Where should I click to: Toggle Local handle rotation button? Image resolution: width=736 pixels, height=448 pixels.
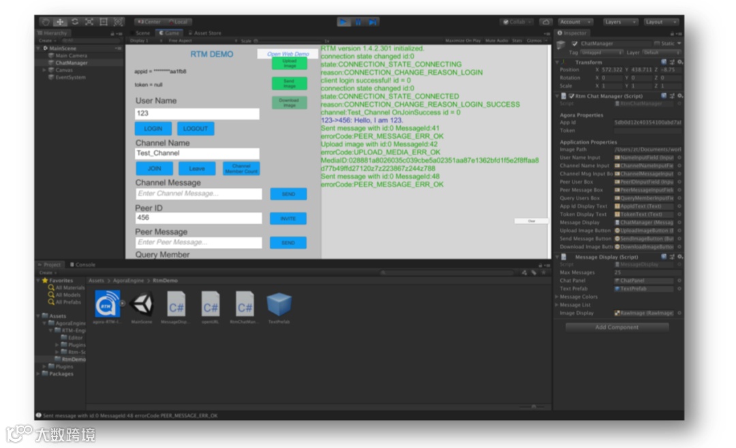pos(179,22)
